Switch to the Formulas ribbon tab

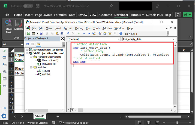(x=60, y=15)
